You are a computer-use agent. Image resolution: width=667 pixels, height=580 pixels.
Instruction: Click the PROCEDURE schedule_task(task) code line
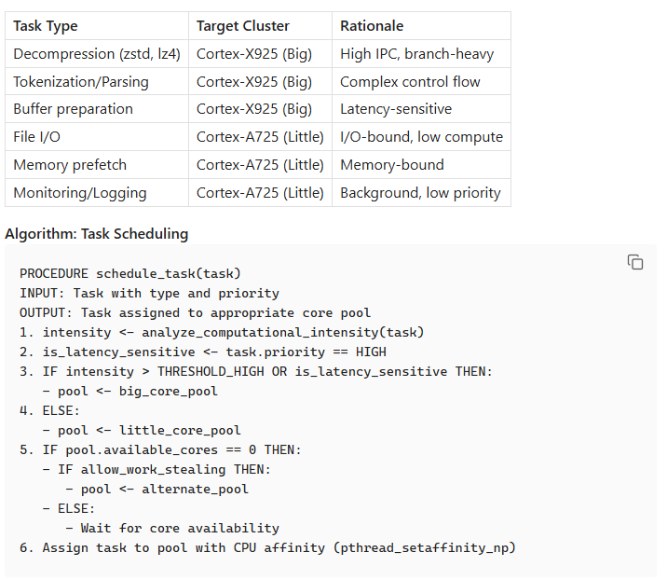click(130, 273)
